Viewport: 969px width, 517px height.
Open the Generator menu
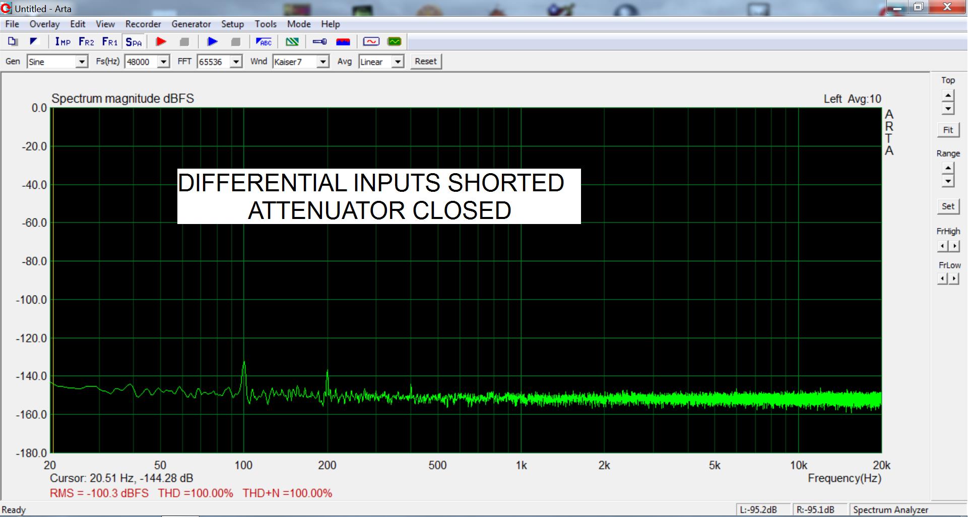(191, 24)
